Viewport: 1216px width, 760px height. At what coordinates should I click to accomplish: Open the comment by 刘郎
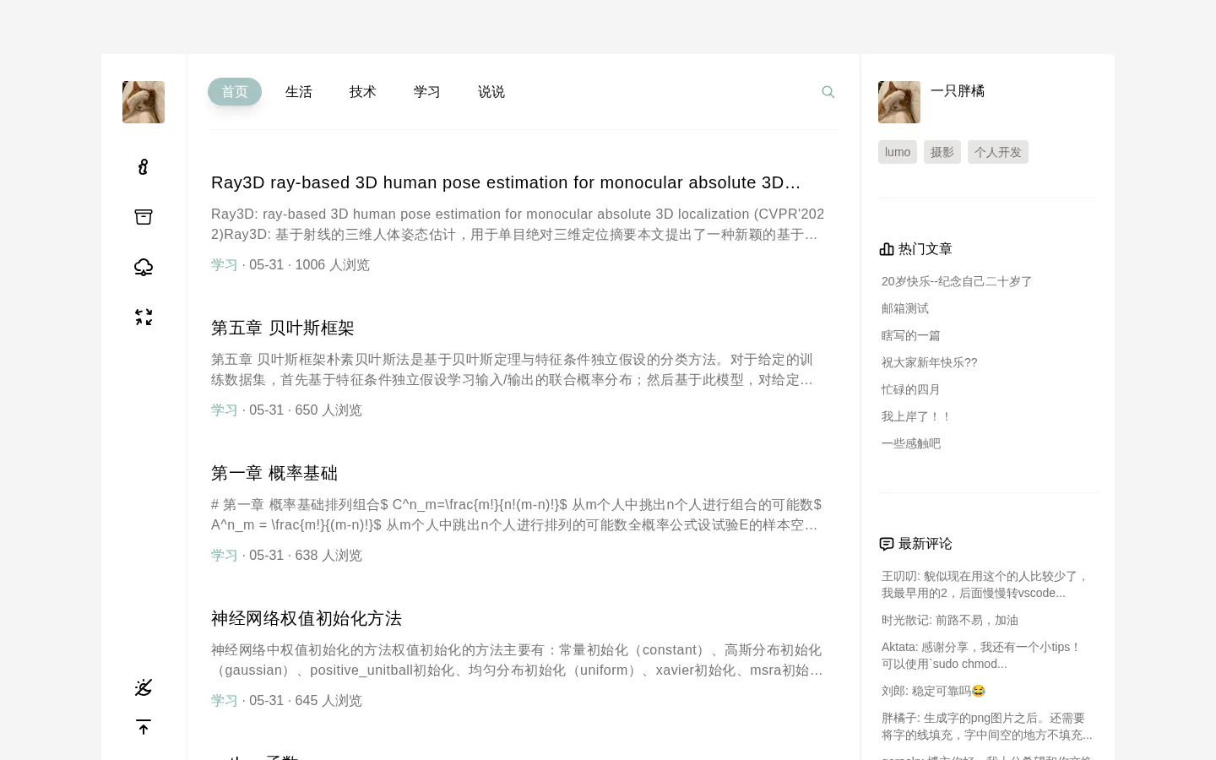934,691
